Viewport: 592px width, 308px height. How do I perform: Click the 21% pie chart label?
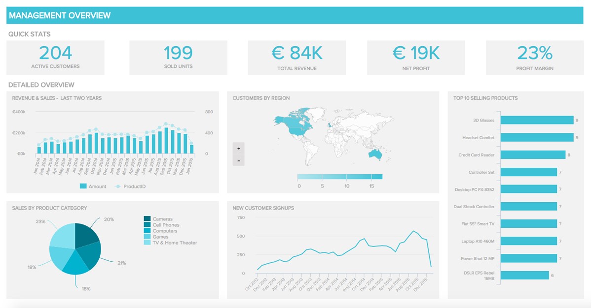121,263
